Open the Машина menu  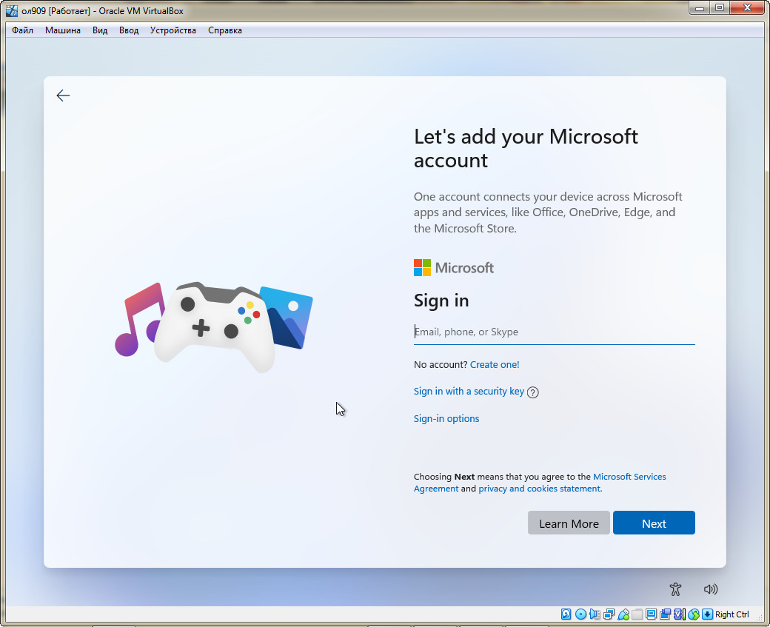63,30
